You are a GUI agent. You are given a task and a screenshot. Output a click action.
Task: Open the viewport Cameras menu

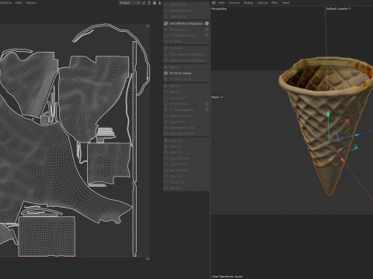point(234,3)
